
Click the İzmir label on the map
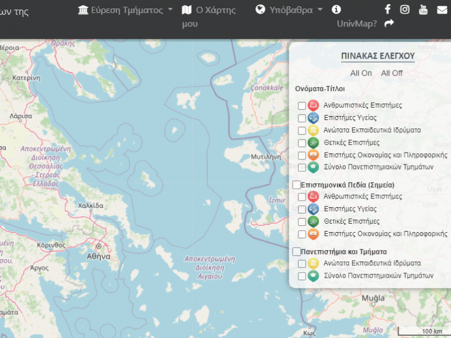[x=277, y=201]
